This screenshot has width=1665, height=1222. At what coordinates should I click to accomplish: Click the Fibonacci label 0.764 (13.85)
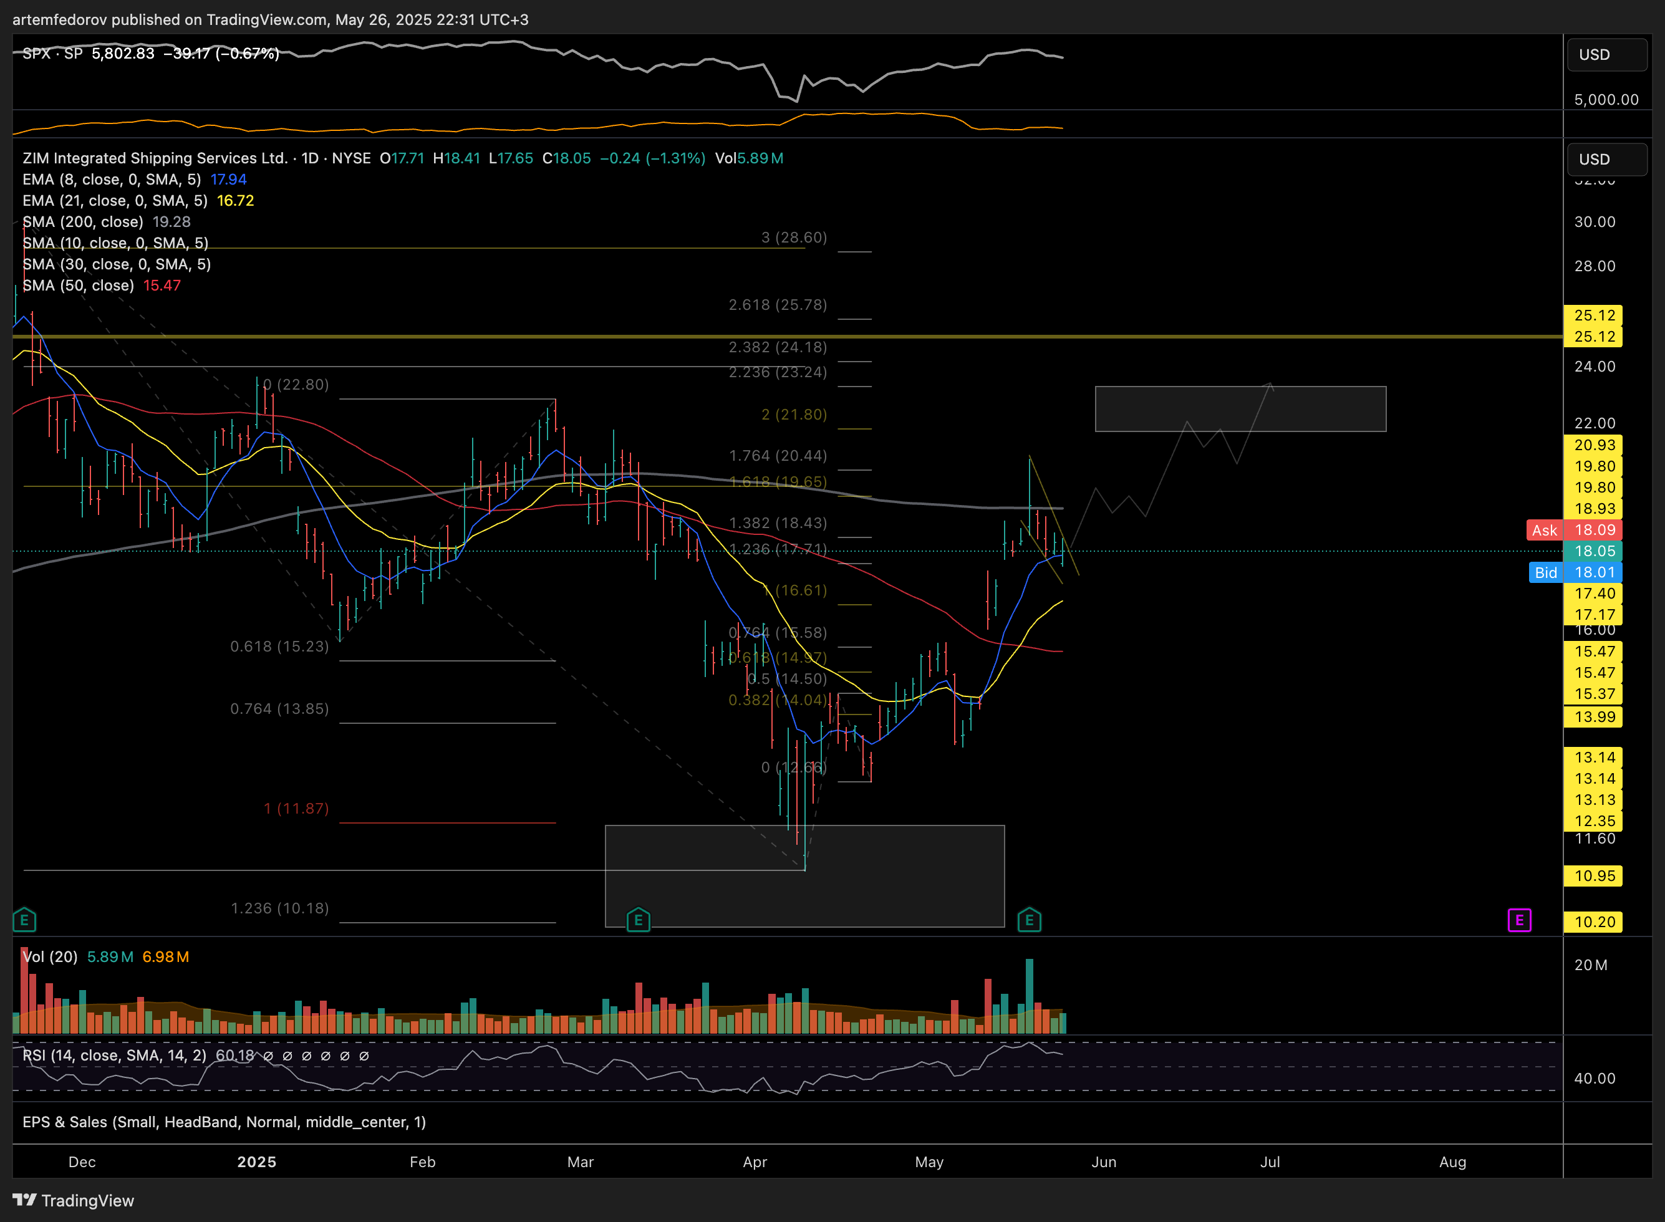279,709
